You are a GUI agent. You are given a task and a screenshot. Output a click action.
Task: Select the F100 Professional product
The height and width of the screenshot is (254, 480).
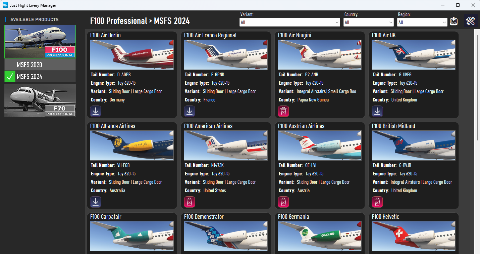coord(40,42)
